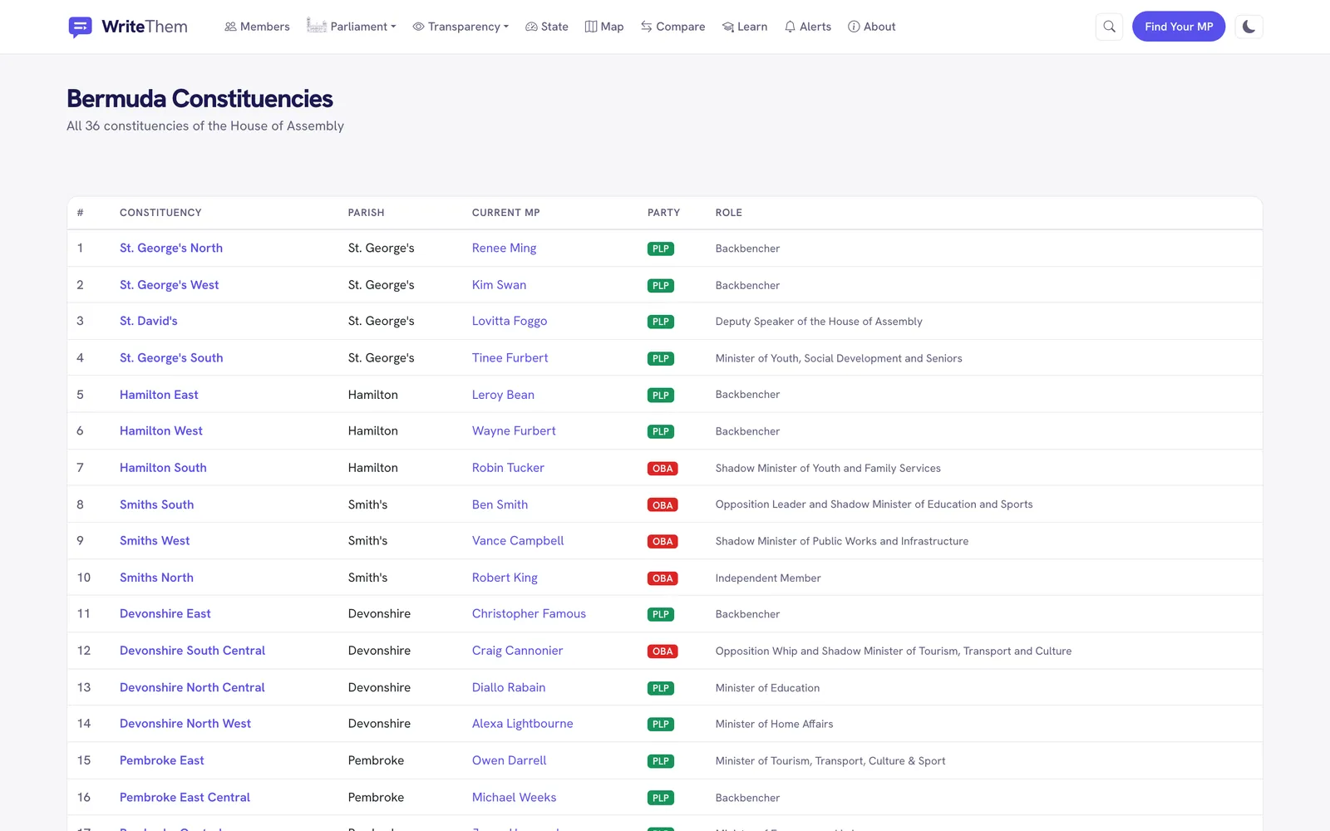Viewport: 1330px width, 831px height.
Task: Open the Members page
Action: (257, 27)
